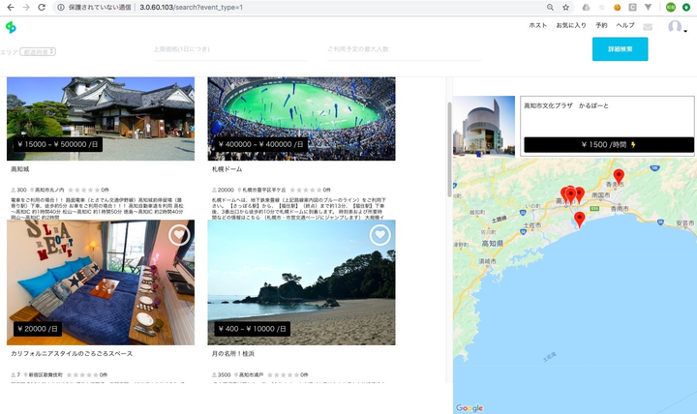Click the listings vertical scrollbar thumb

coord(449,149)
